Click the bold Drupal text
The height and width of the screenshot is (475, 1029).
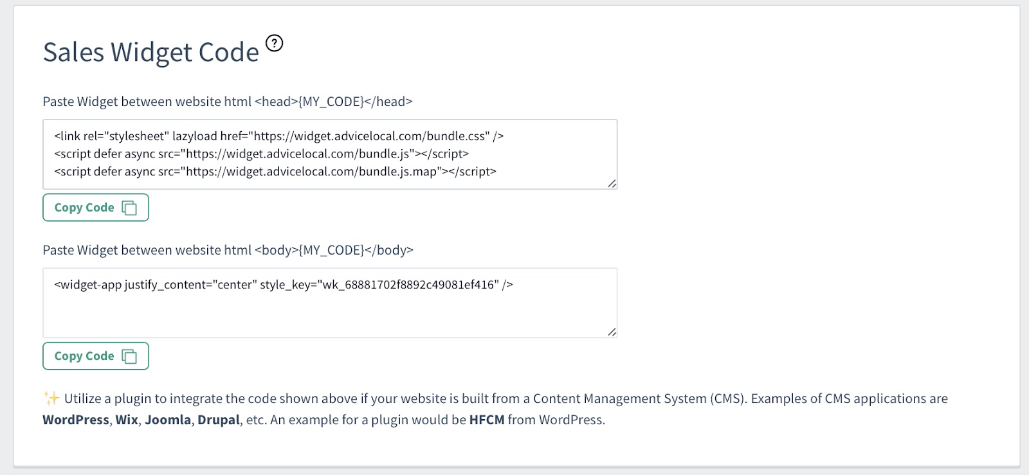(x=219, y=420)
